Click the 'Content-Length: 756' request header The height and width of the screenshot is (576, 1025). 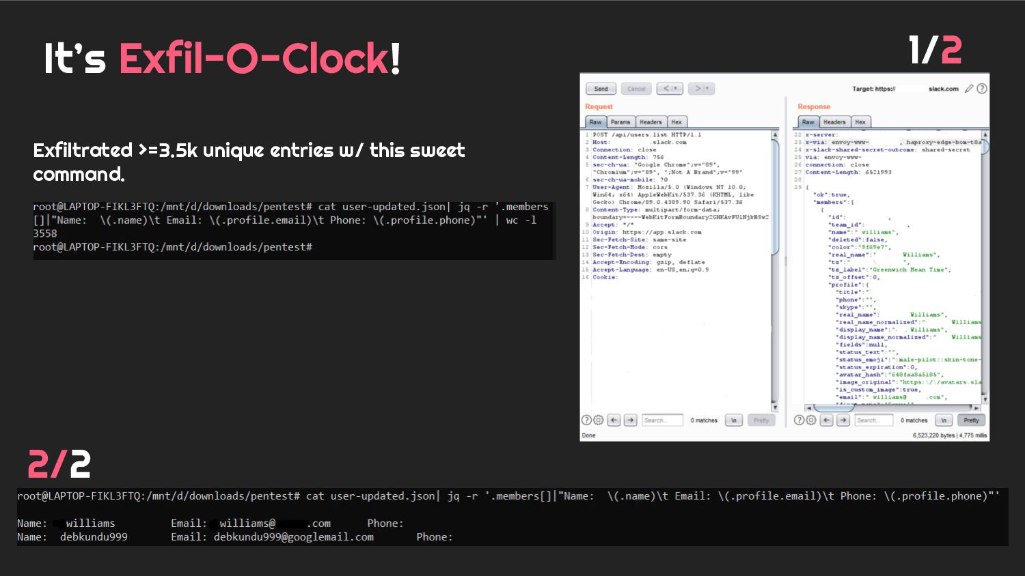point(628,157)
